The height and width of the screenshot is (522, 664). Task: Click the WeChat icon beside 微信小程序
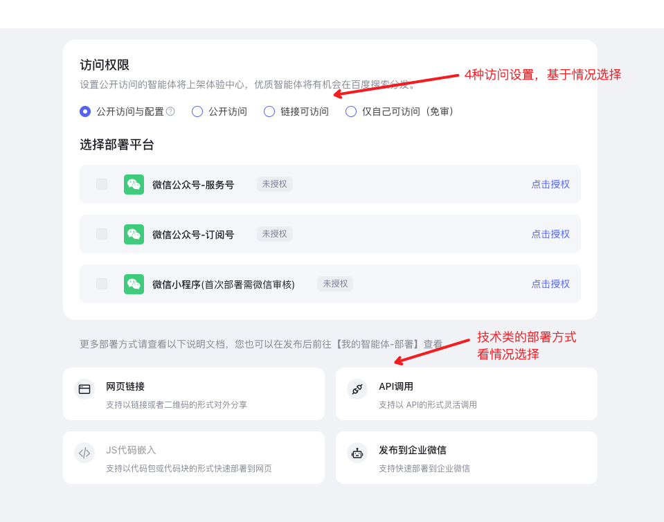(134, 284)
